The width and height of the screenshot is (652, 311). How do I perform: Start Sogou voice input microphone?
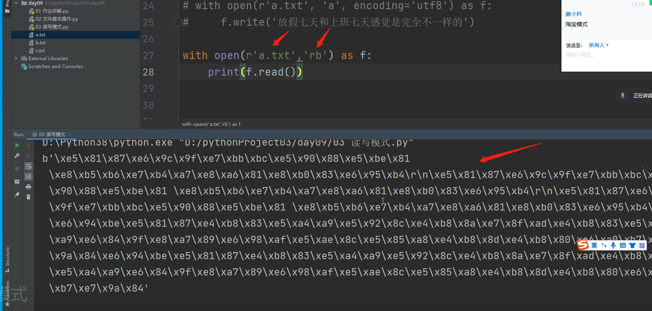tap(613, 245)
